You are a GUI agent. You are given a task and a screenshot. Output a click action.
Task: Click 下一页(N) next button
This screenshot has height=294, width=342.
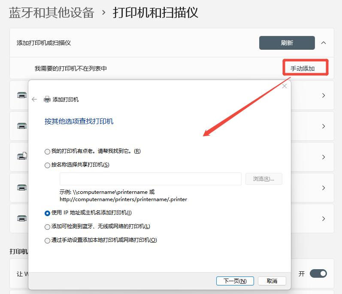(235, 281)
